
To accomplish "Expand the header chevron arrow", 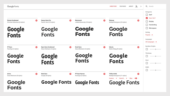I will (141, 6).
